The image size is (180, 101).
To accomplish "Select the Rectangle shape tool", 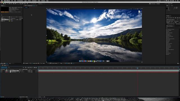I will pyautogui.click(x=13, y=4).
